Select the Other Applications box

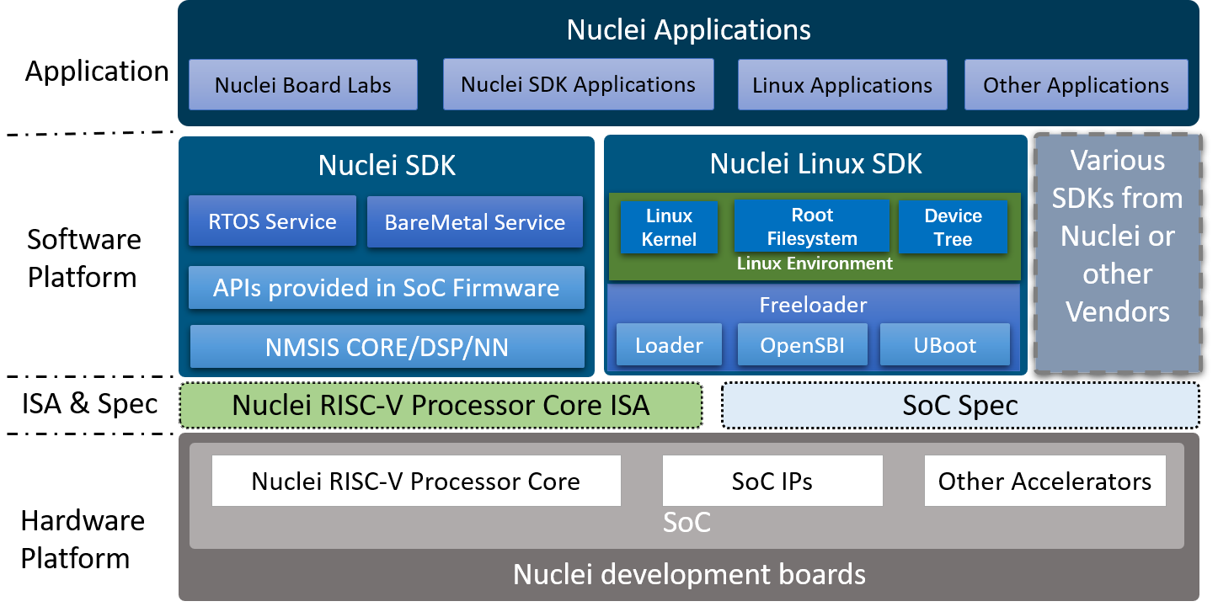(1076, 85)
